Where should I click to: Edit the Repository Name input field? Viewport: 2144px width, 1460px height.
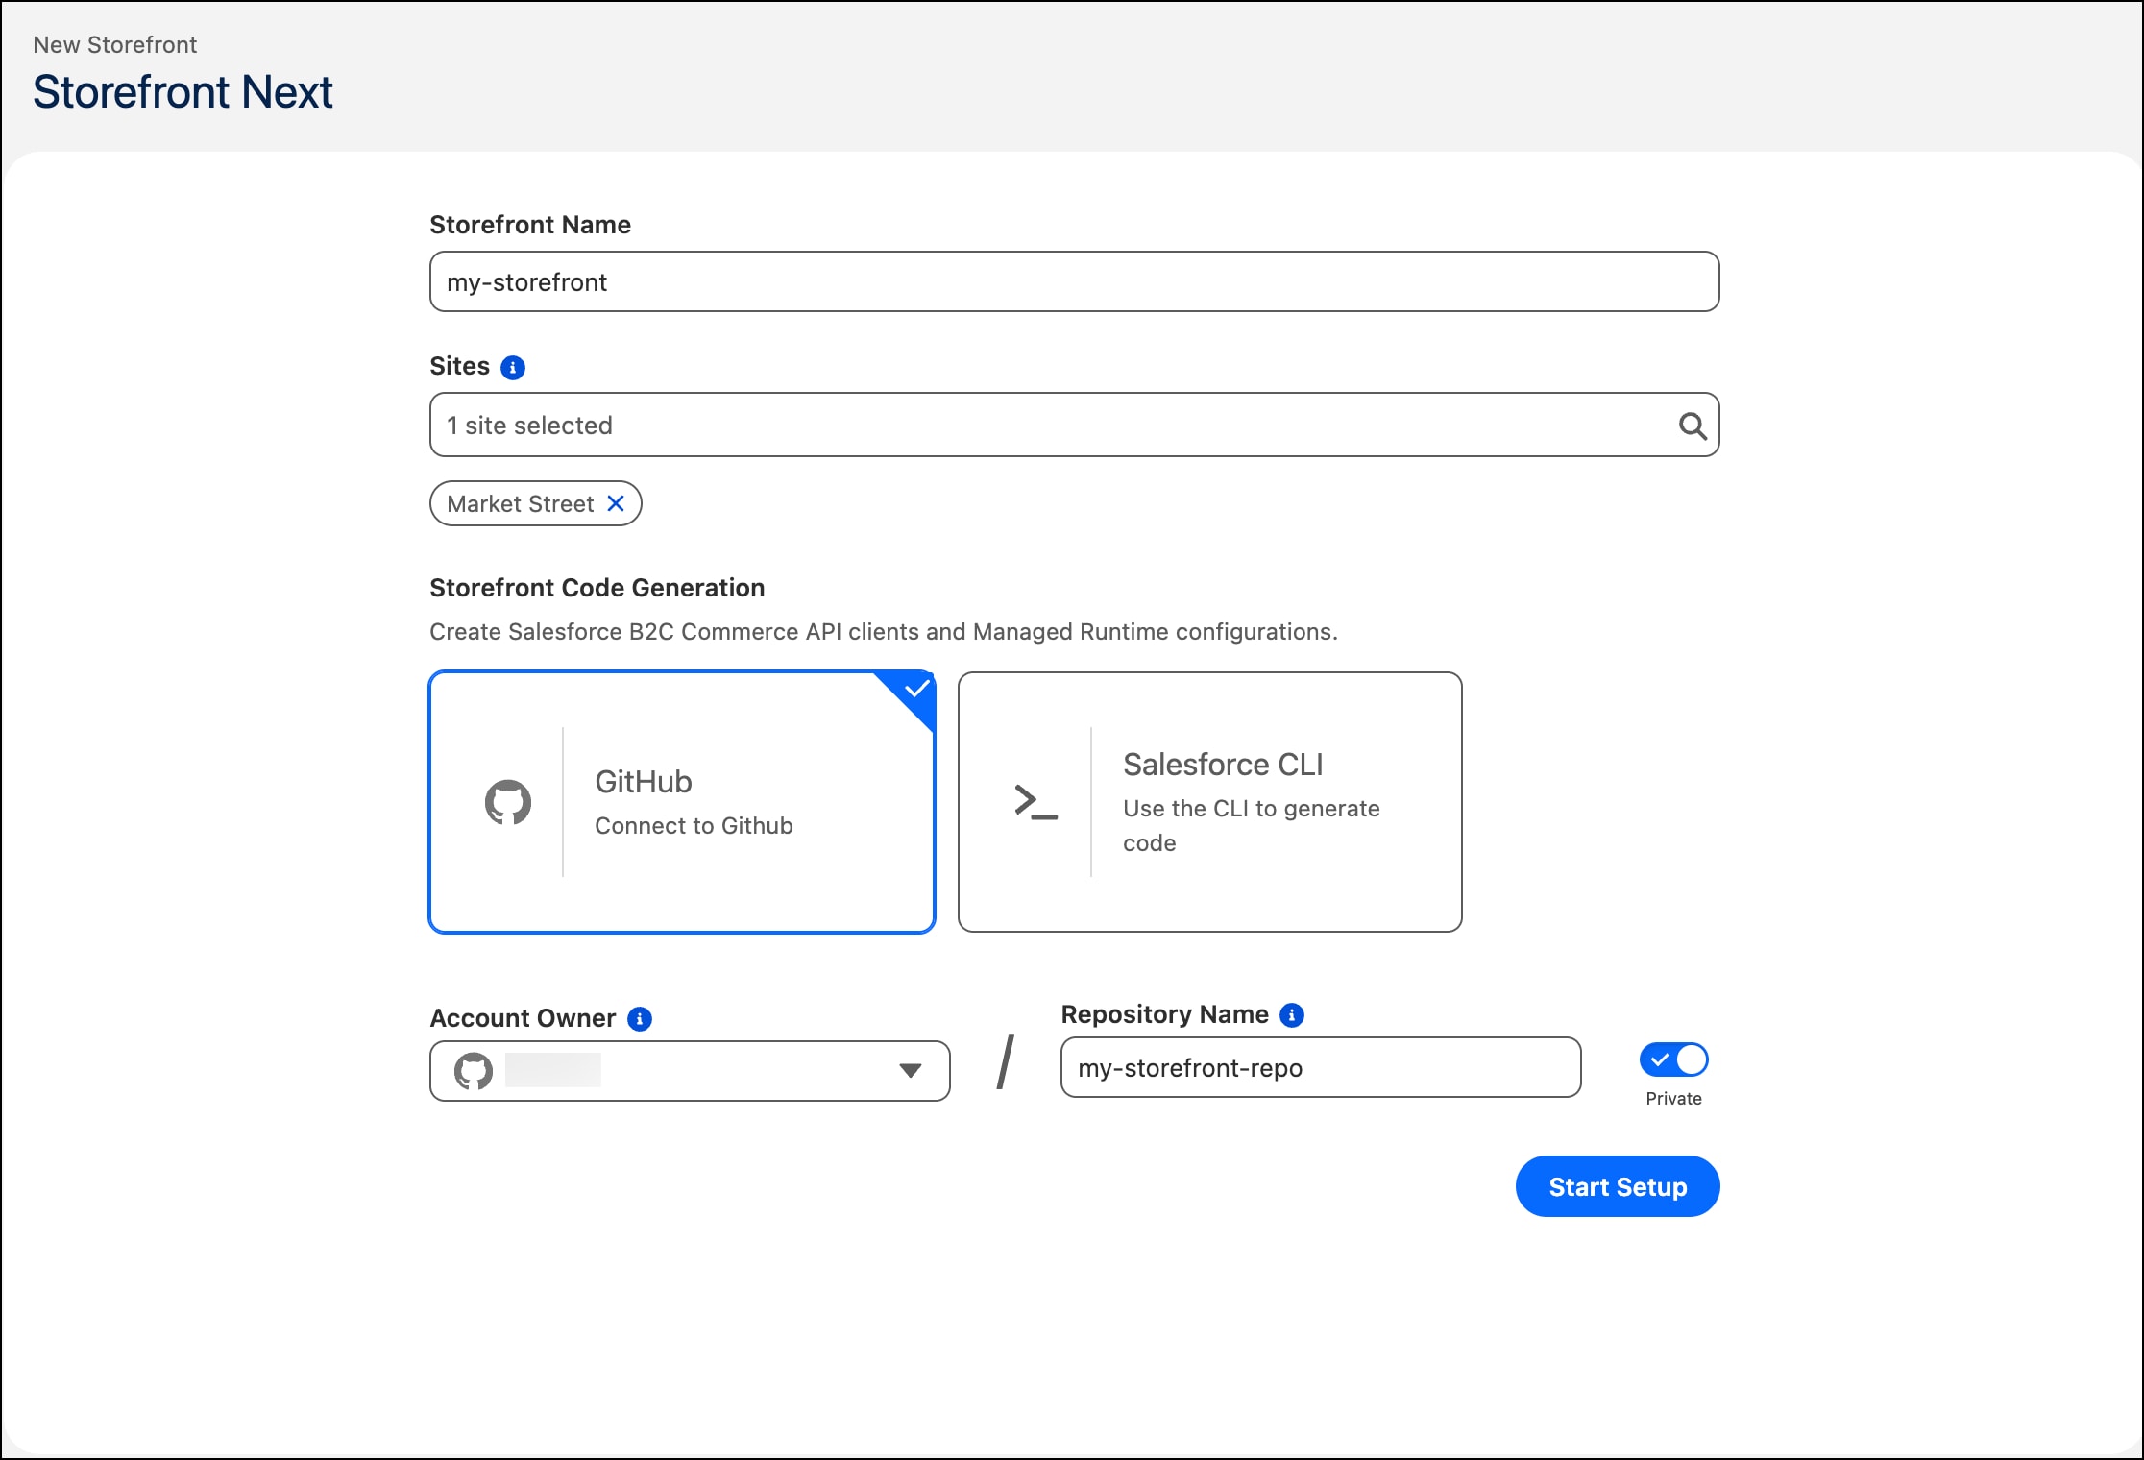1321,1067
